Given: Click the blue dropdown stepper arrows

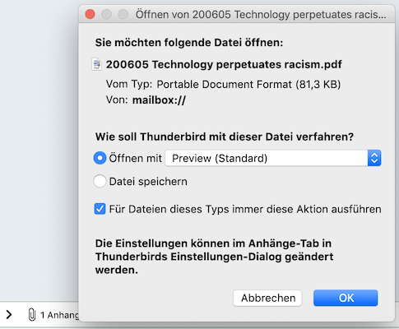Looking at the screenshot, I should coord(374,158).
